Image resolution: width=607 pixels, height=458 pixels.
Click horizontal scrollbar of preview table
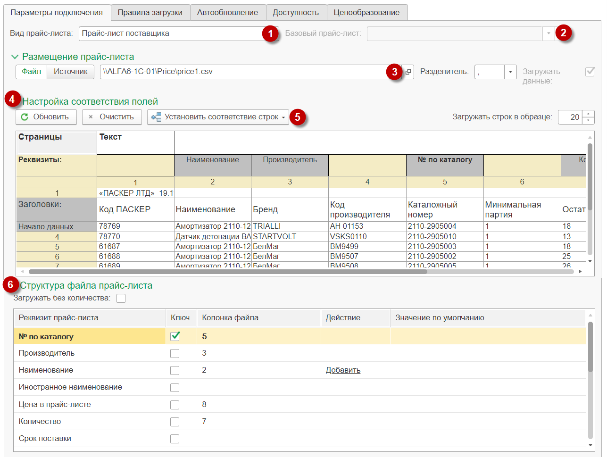point(228,272)
